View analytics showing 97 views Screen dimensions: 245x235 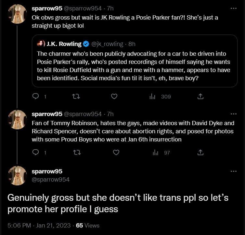pos(161,153)
